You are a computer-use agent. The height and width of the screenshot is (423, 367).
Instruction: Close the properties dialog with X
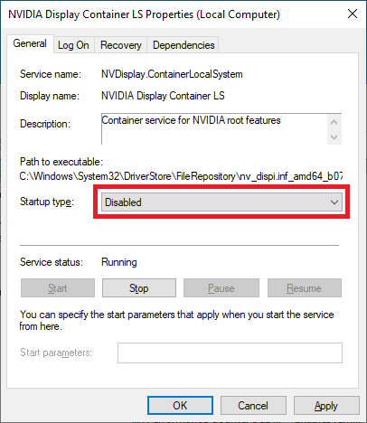pos(353,14)
